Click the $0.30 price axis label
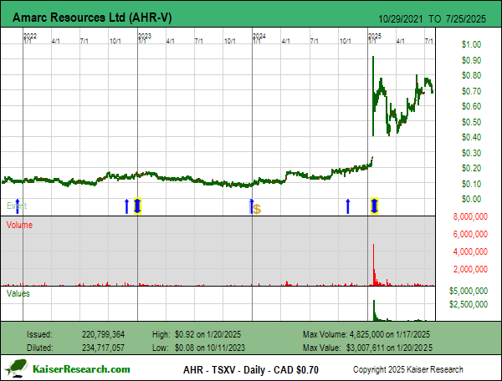502x381 pixels. 471,153
